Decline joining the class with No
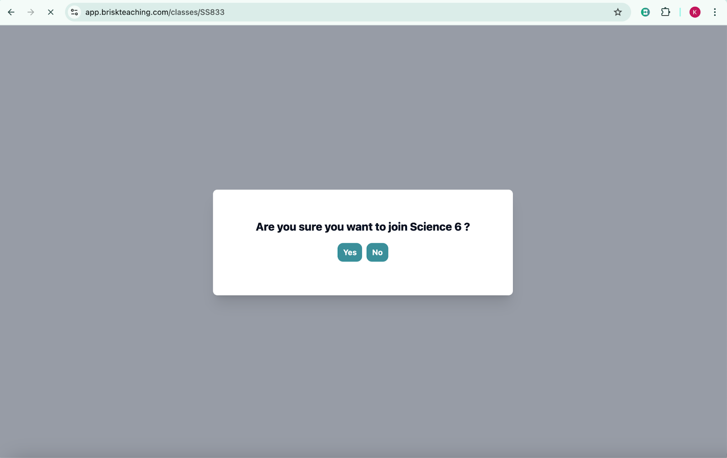 (377, 252)
